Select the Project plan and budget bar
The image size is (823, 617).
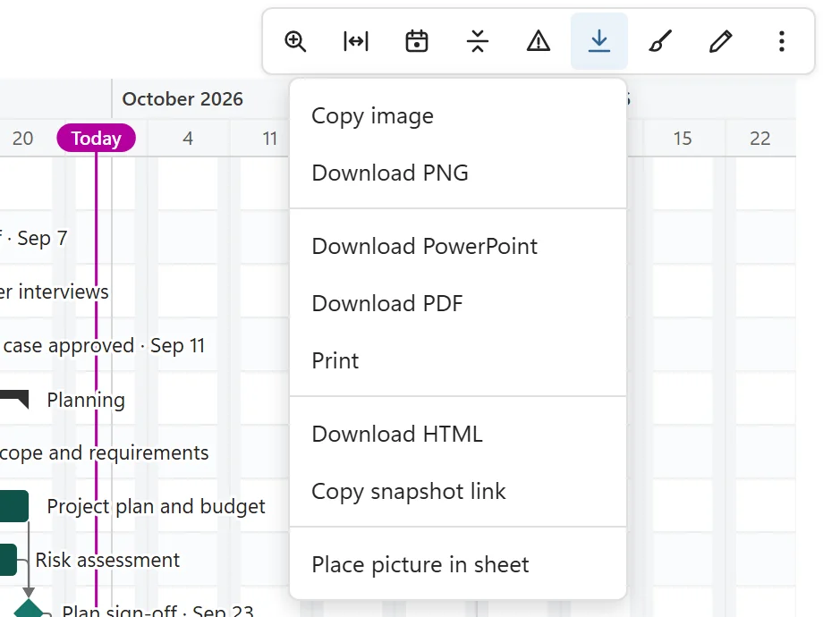point(14,506)
